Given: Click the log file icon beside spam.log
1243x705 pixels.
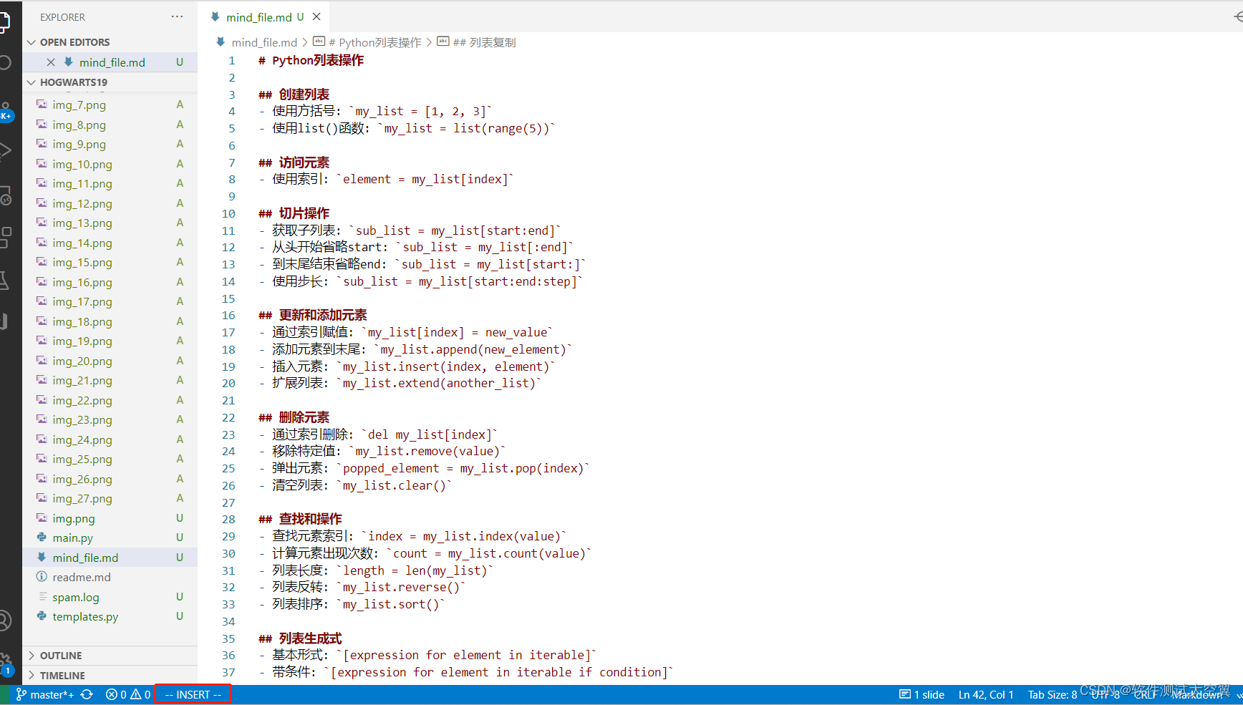Looking at the screenshot, I should pos(43,597).
